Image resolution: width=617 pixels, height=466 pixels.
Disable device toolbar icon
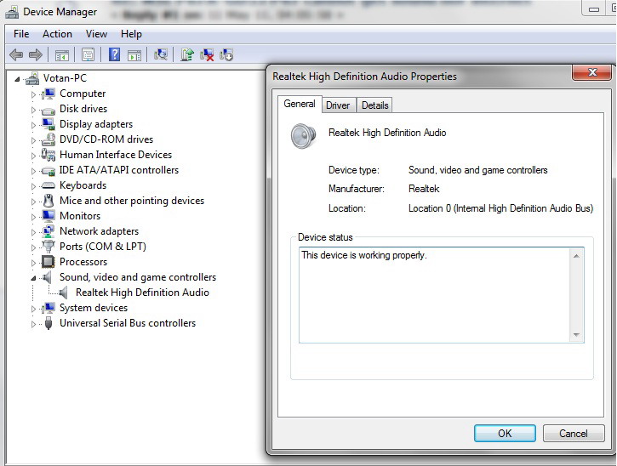point(226,54)
